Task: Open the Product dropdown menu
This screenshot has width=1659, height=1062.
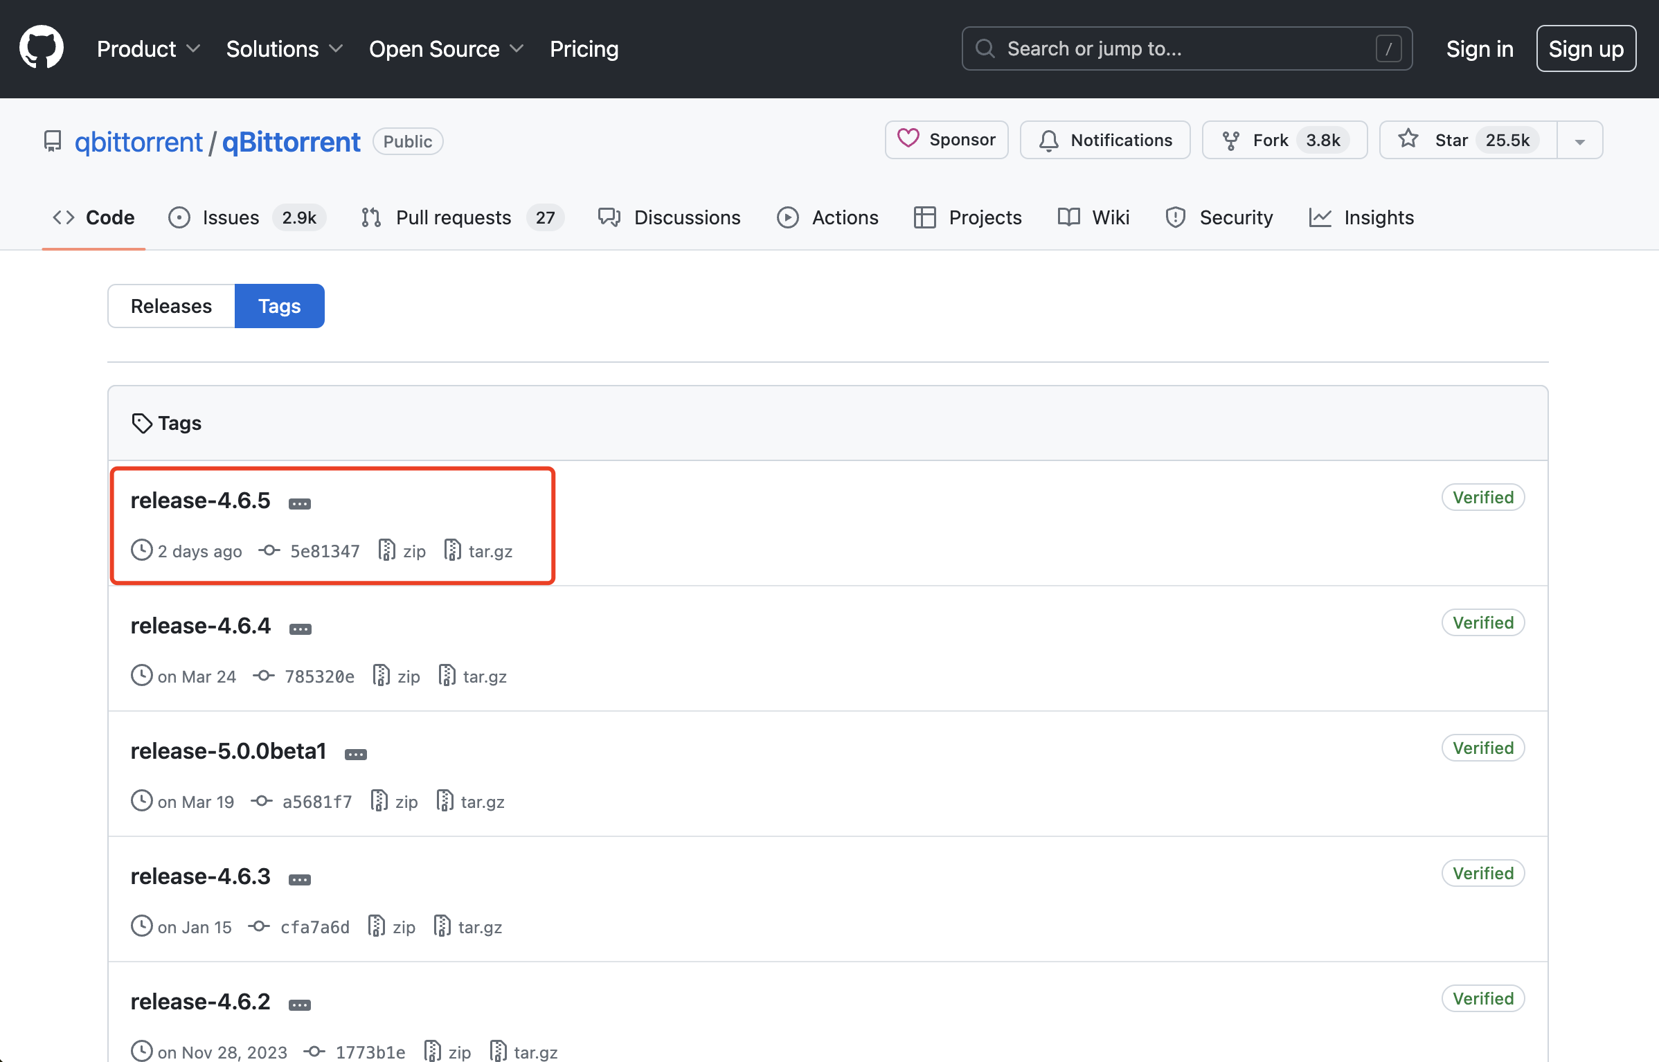Action: tap(148, 48)
